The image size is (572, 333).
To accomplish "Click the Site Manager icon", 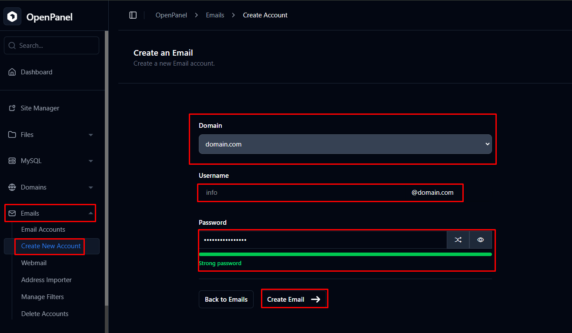I will (12, 108).
